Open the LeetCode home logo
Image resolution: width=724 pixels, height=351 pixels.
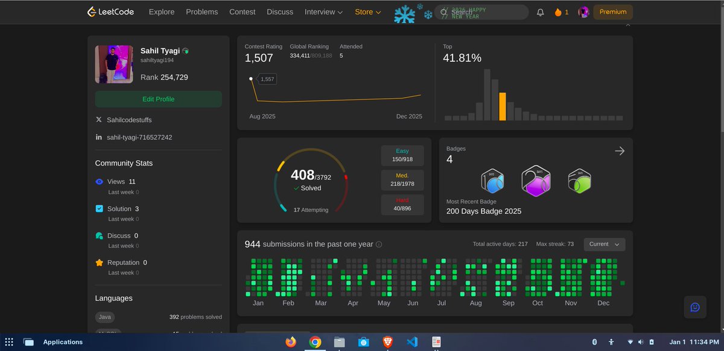click(x=110, y=11)
